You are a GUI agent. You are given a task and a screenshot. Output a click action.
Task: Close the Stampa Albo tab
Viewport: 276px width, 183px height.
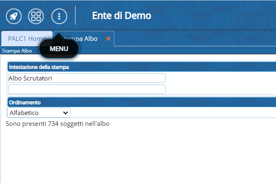[x=108, y=38]
